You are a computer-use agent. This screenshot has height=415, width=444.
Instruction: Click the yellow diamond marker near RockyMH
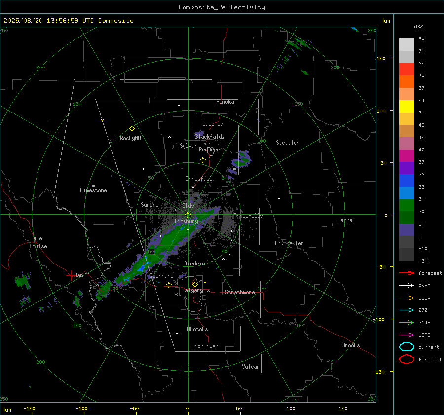132,129
